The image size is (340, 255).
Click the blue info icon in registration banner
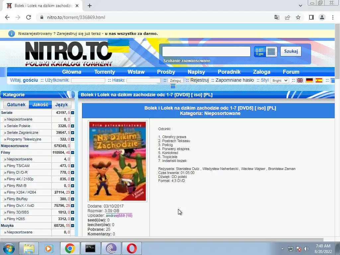[12, 34]
